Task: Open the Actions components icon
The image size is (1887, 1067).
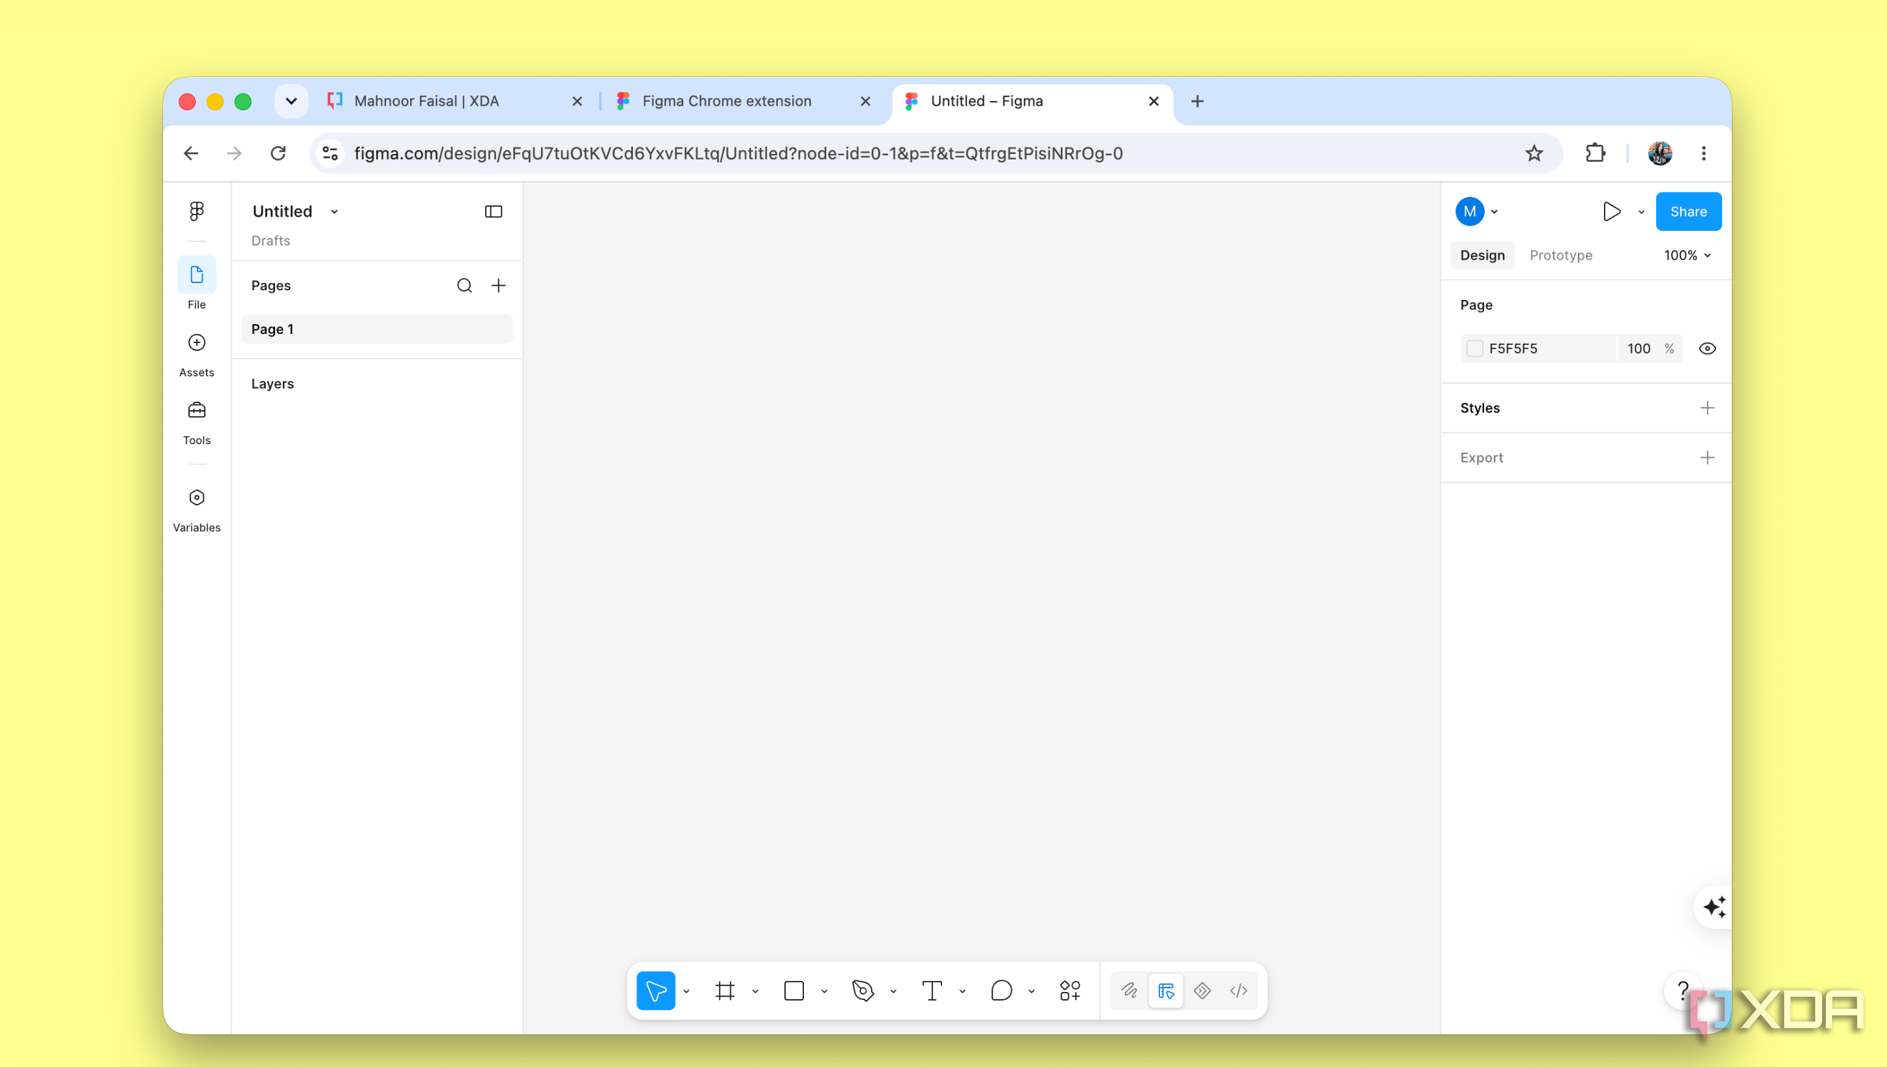Action: point(1069,991)
